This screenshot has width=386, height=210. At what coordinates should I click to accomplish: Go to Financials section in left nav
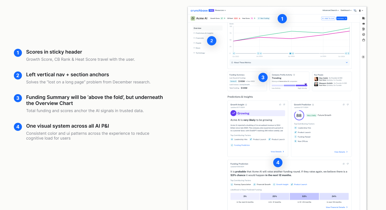click(199, 38)
